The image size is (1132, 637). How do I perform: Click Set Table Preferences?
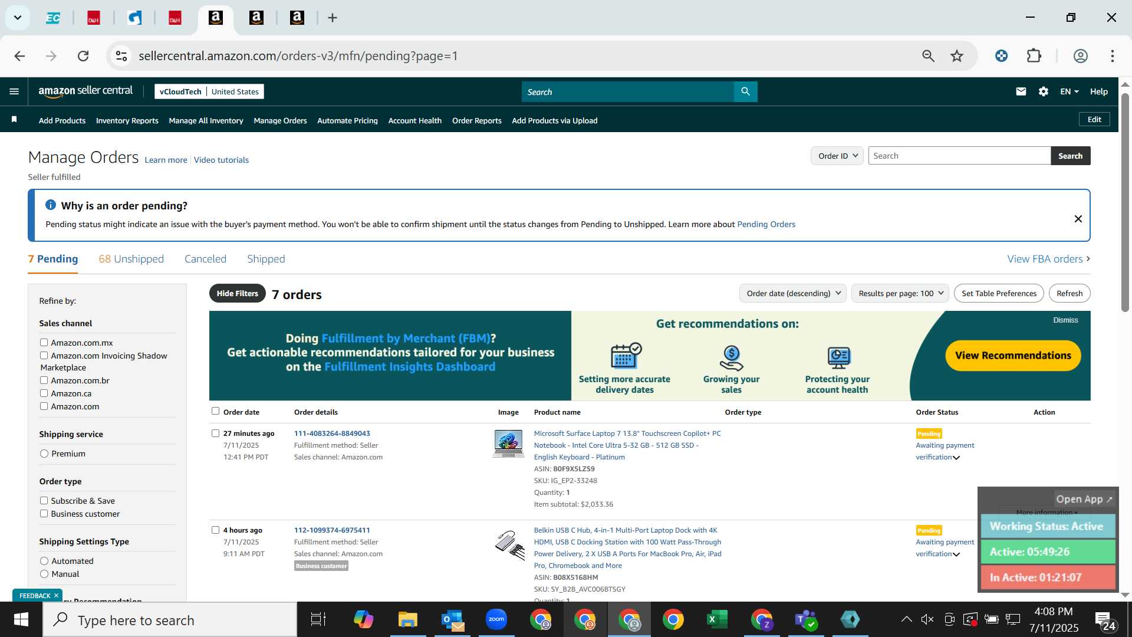point(999,293)
